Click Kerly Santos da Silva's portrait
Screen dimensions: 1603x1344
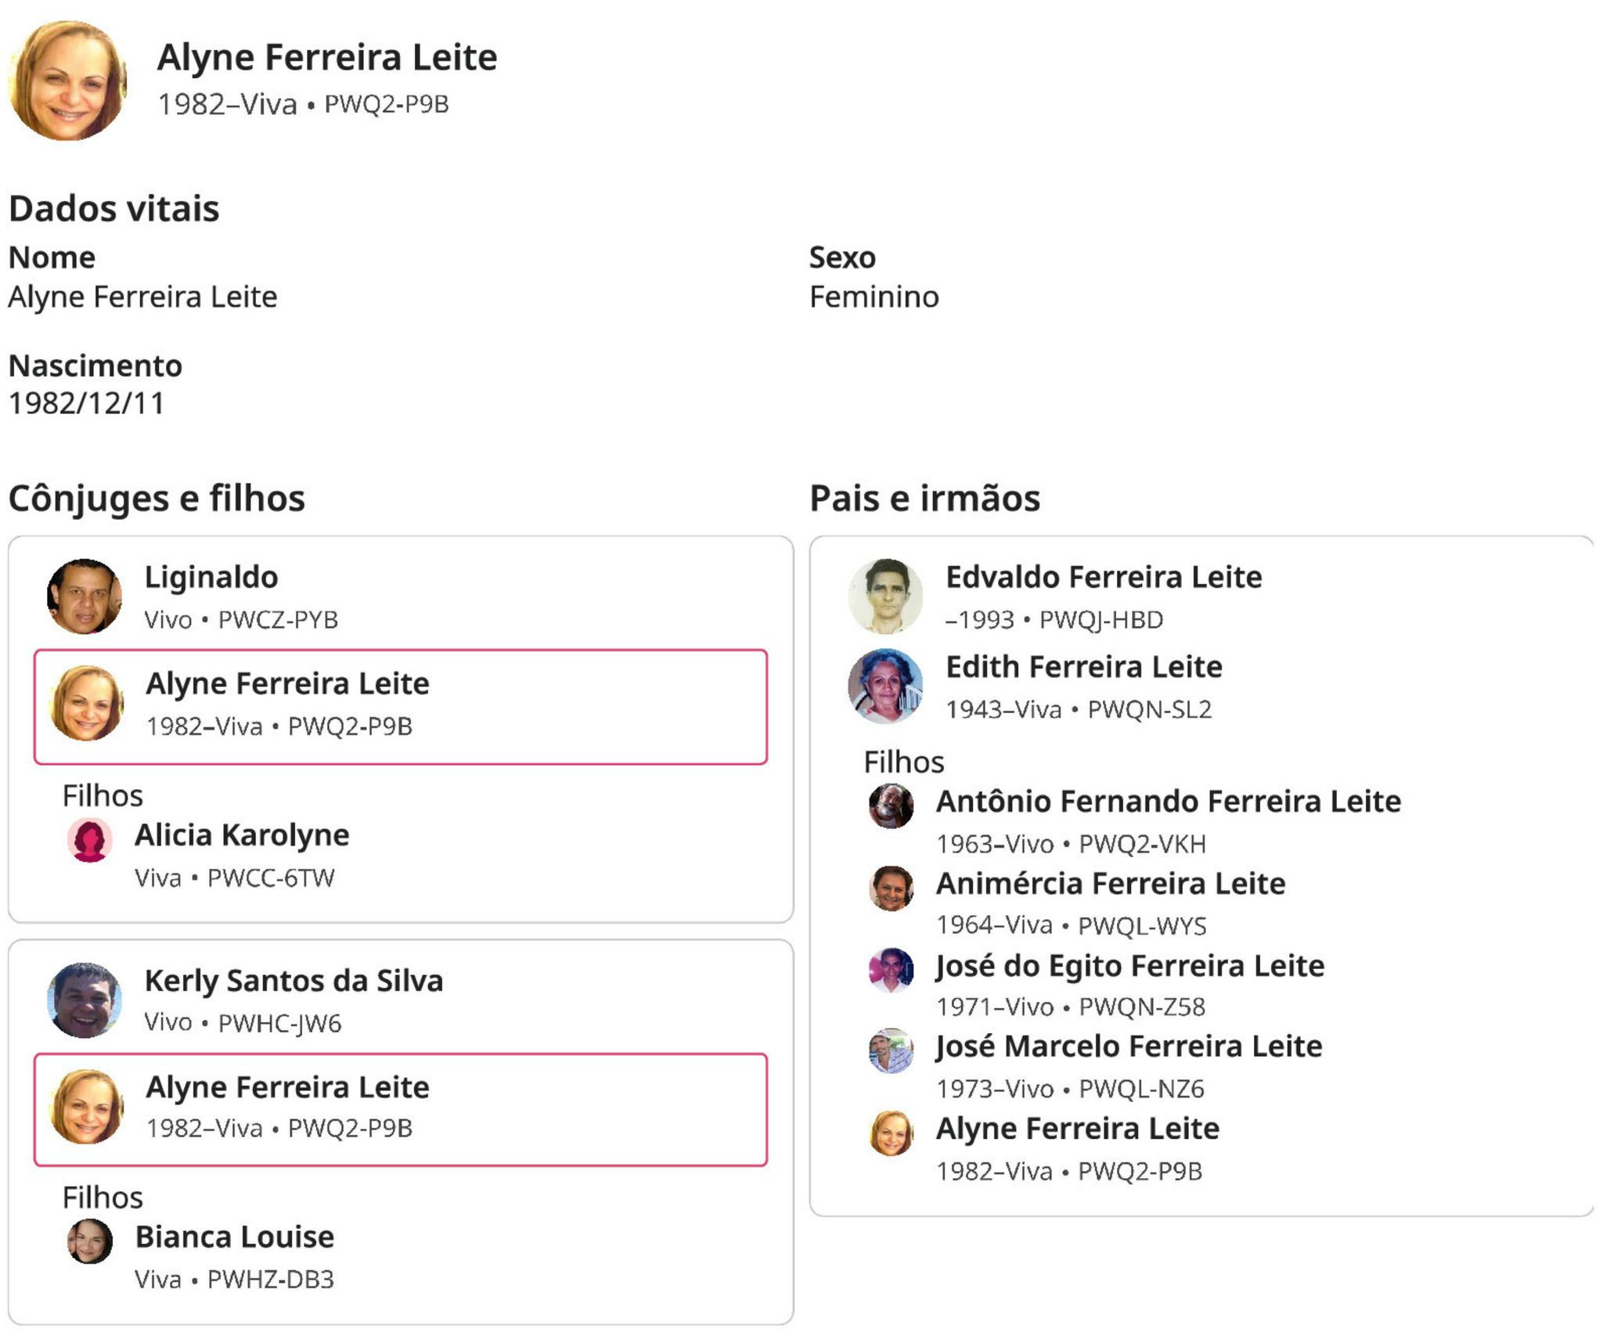[85, 1000]
